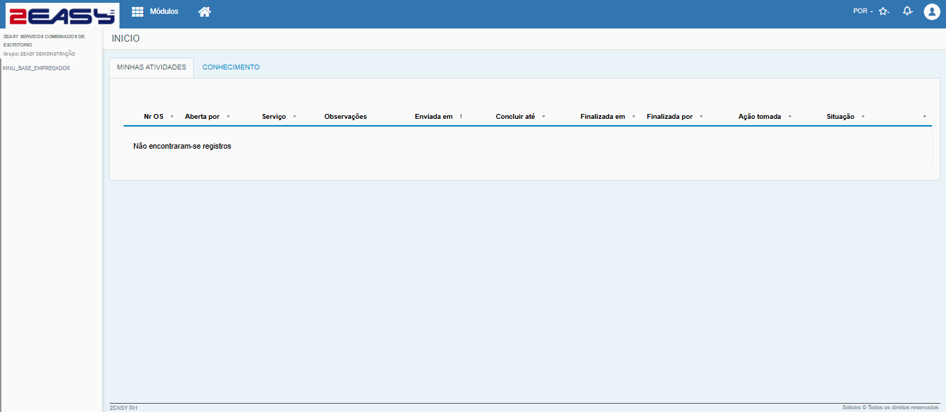This screenshot has height=412, width=946.
Task: Open the notifications bell icon
Action: (907, 12)
